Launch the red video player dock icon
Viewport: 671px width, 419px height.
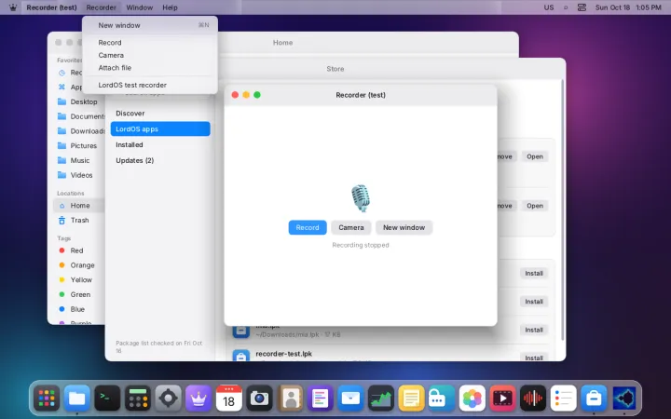[x=503, y=399]
